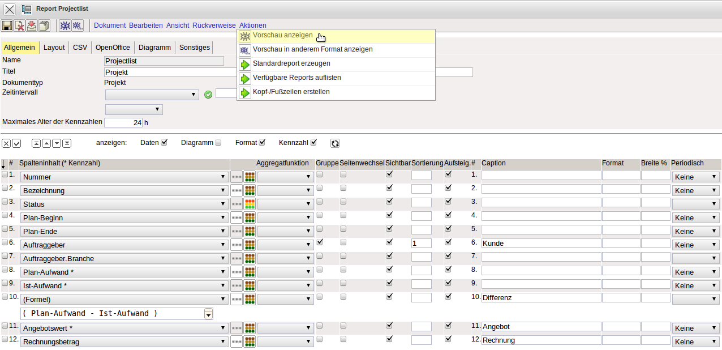Screen dimensions: 722x350
Task: Expand the Plan-Beginn column content dropdown
Action: 124,217
